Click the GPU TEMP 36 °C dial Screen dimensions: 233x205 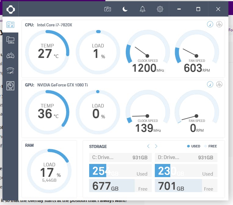click(x=47, y=112)
